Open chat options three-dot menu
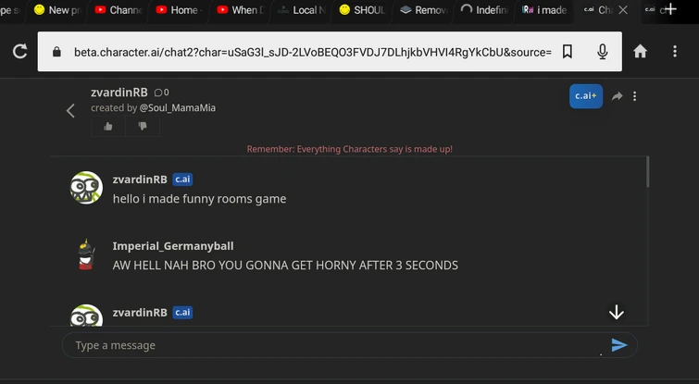 tap(635, 96)
